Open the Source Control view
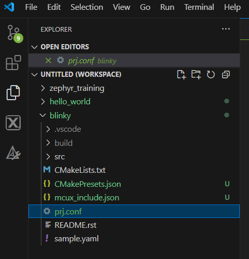 coord(13,33)
